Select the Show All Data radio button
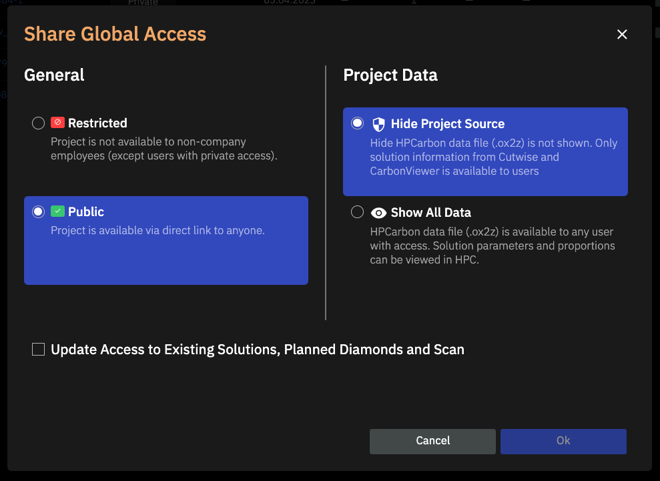Screen dimensions: 660x481 (x=357, y=211)
